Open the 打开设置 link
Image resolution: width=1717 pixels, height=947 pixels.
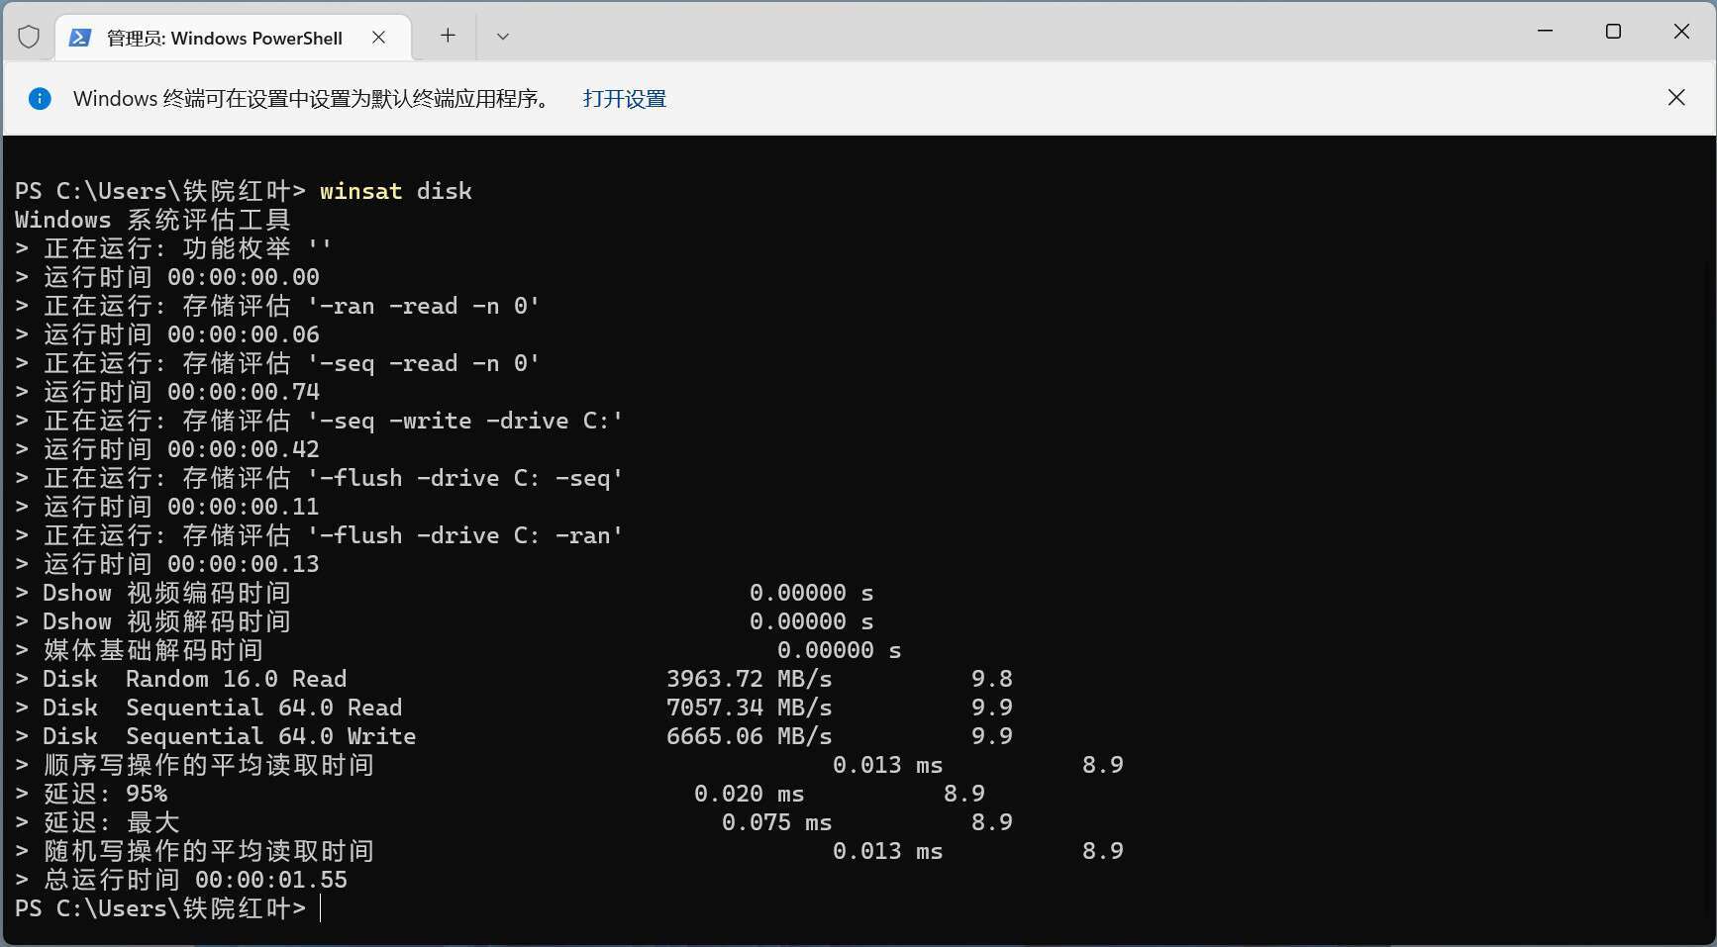625,99
